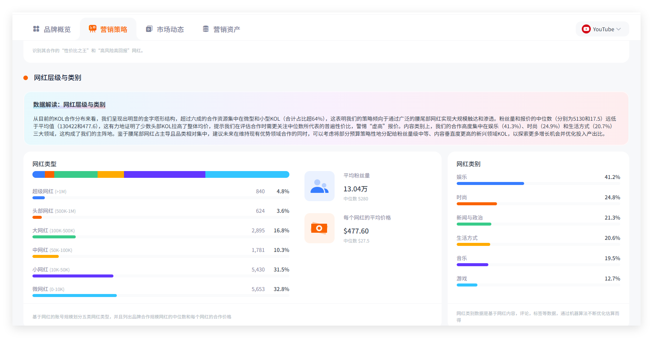The width and height of the screenshot is (653, 338).
Task: Click the 营销策略 chat bubble icon
Action: [x=92, y=29]
